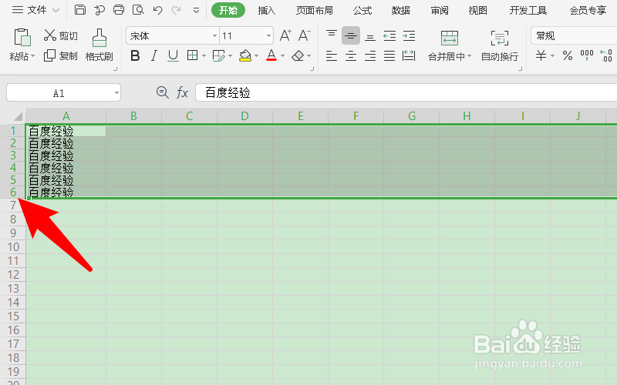Switch to the 数据 tab
Screen dimensions: 617x385
coord(400,10)
